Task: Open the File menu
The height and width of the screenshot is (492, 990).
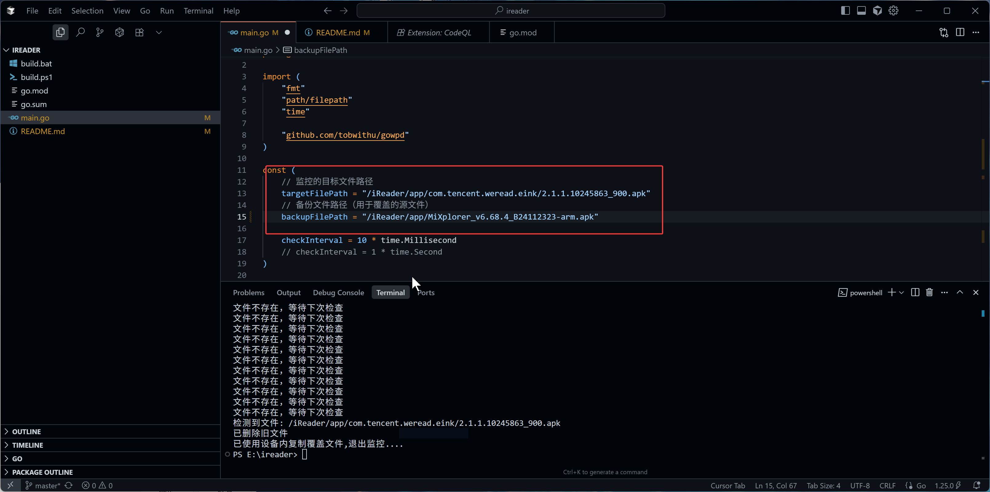Action: (x=32, y=11)
